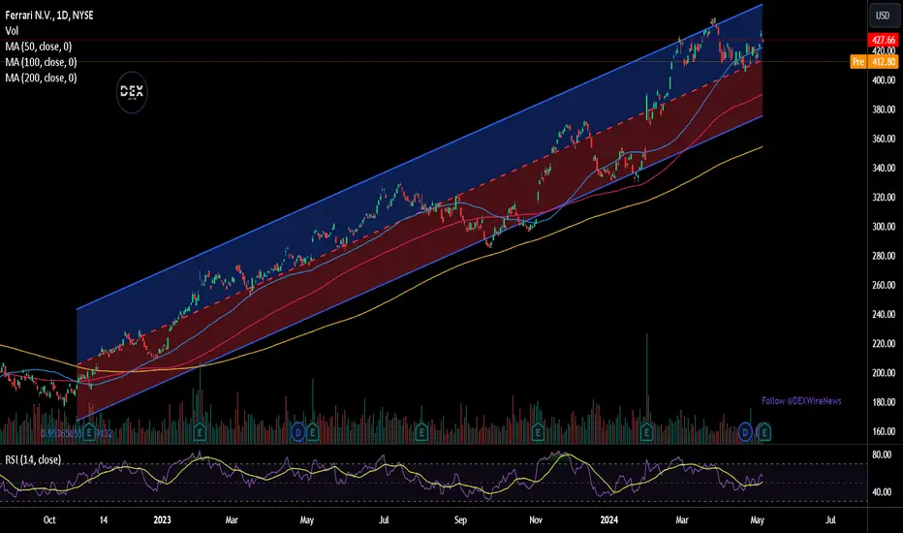Screen dimensions: 903x533
Task: Open the earnings E marker near February 2024
Action: 646,432
